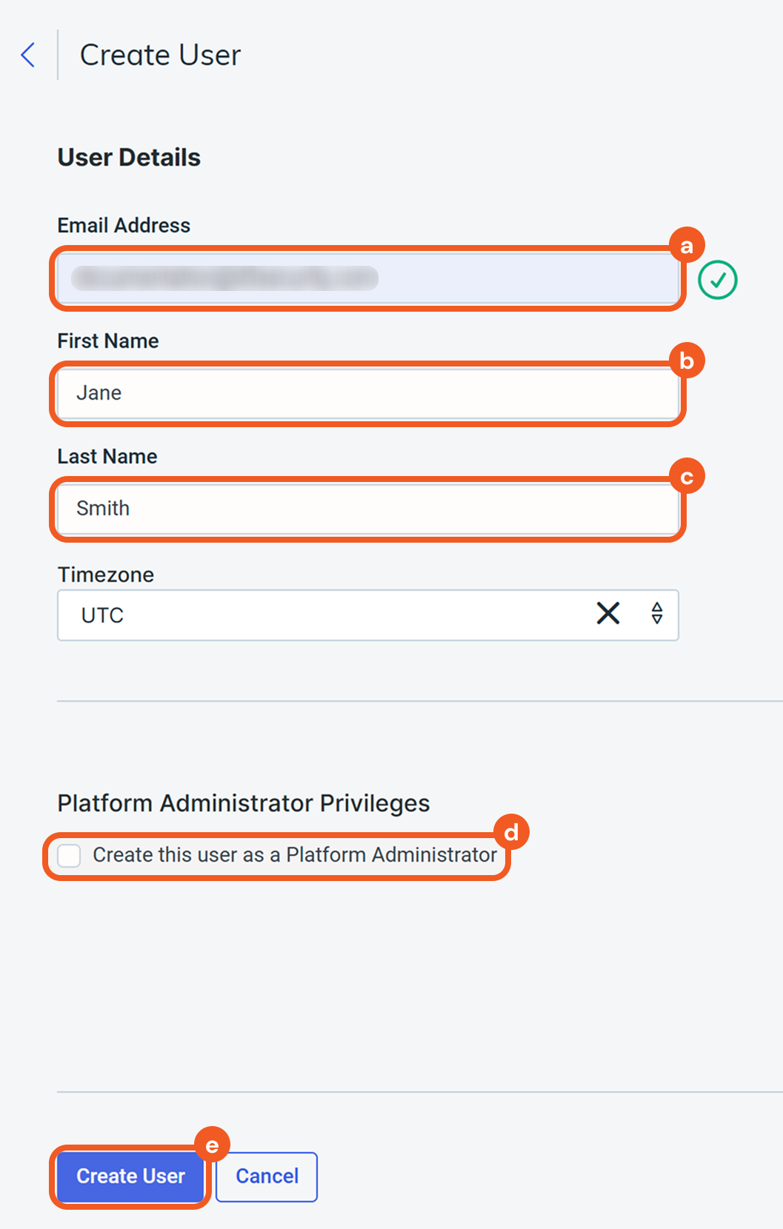The image size is (783, 1229).
Task: Click the orange 'b' annotation badge
Action: 687,361
